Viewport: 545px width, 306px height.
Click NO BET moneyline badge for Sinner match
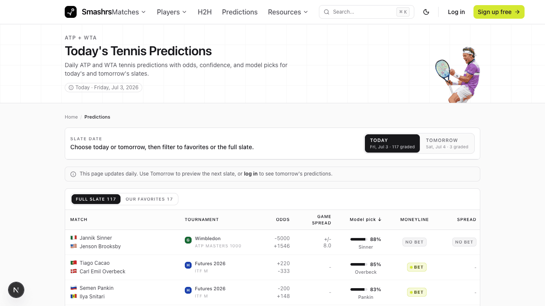(x=414, y=242)
